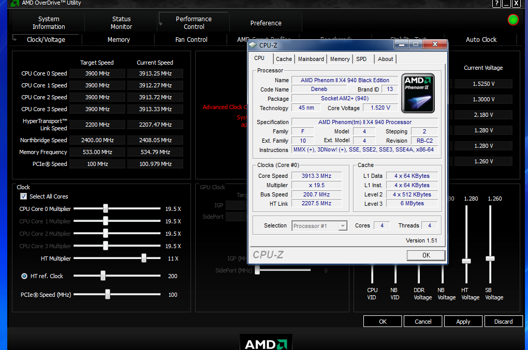Select the Clock/Voltage sub-tab
The height and width of the screenshot is (350, 528).
point(46,39)
